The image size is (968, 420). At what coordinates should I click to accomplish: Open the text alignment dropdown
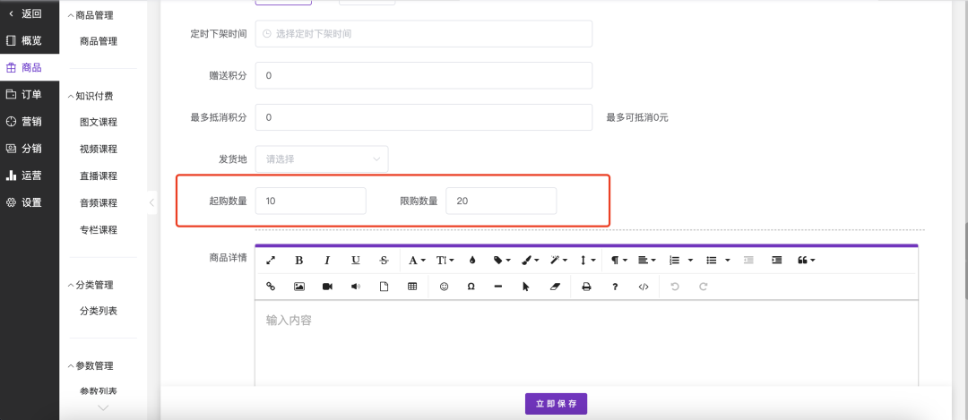tap(645, 261)
